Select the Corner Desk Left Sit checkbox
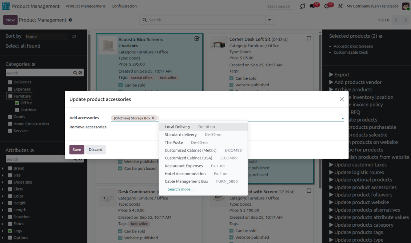 pos(309,38)
